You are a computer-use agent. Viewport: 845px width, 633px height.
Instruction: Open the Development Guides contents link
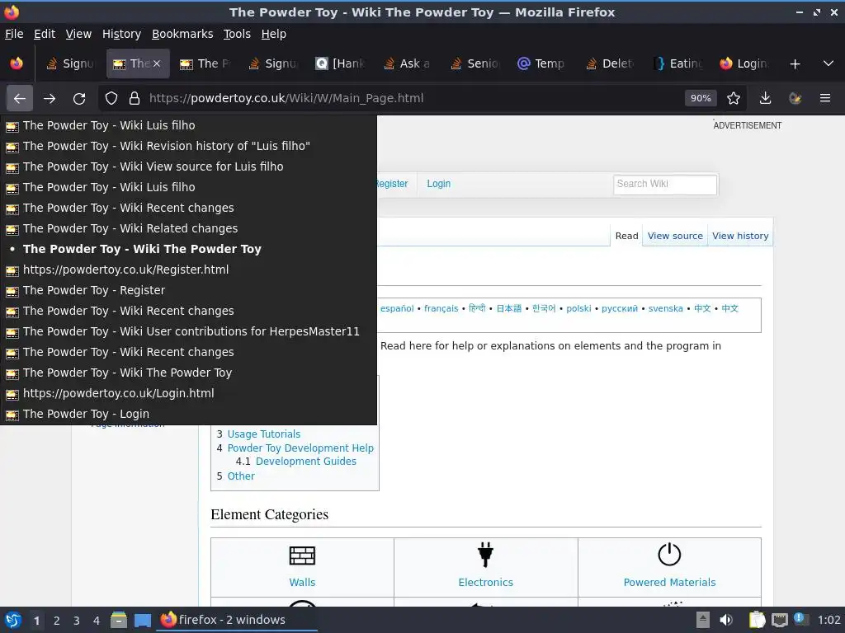click(305, 462)
